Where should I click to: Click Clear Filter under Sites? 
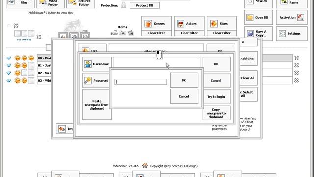[x=222, y=33]
